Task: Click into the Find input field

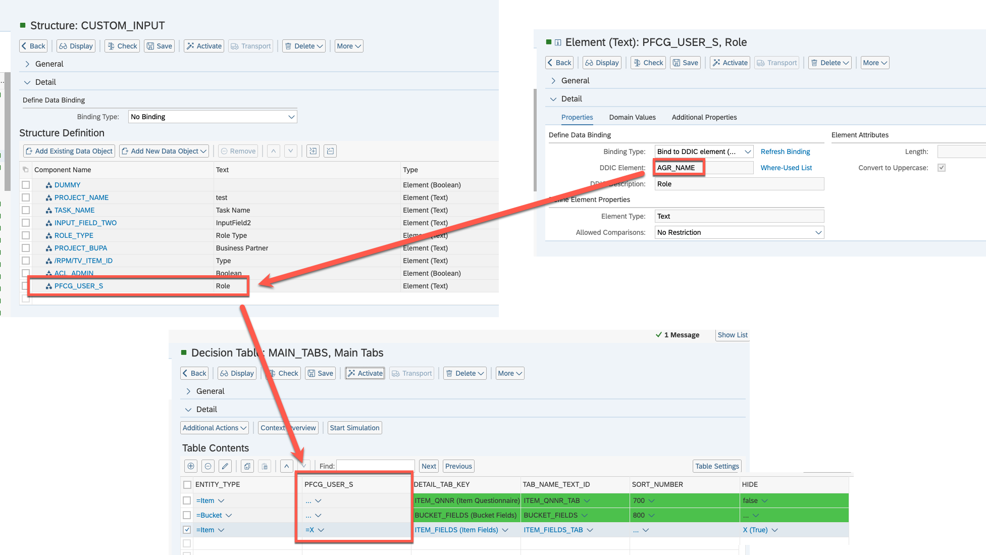Action: click(x=375, y=466)
